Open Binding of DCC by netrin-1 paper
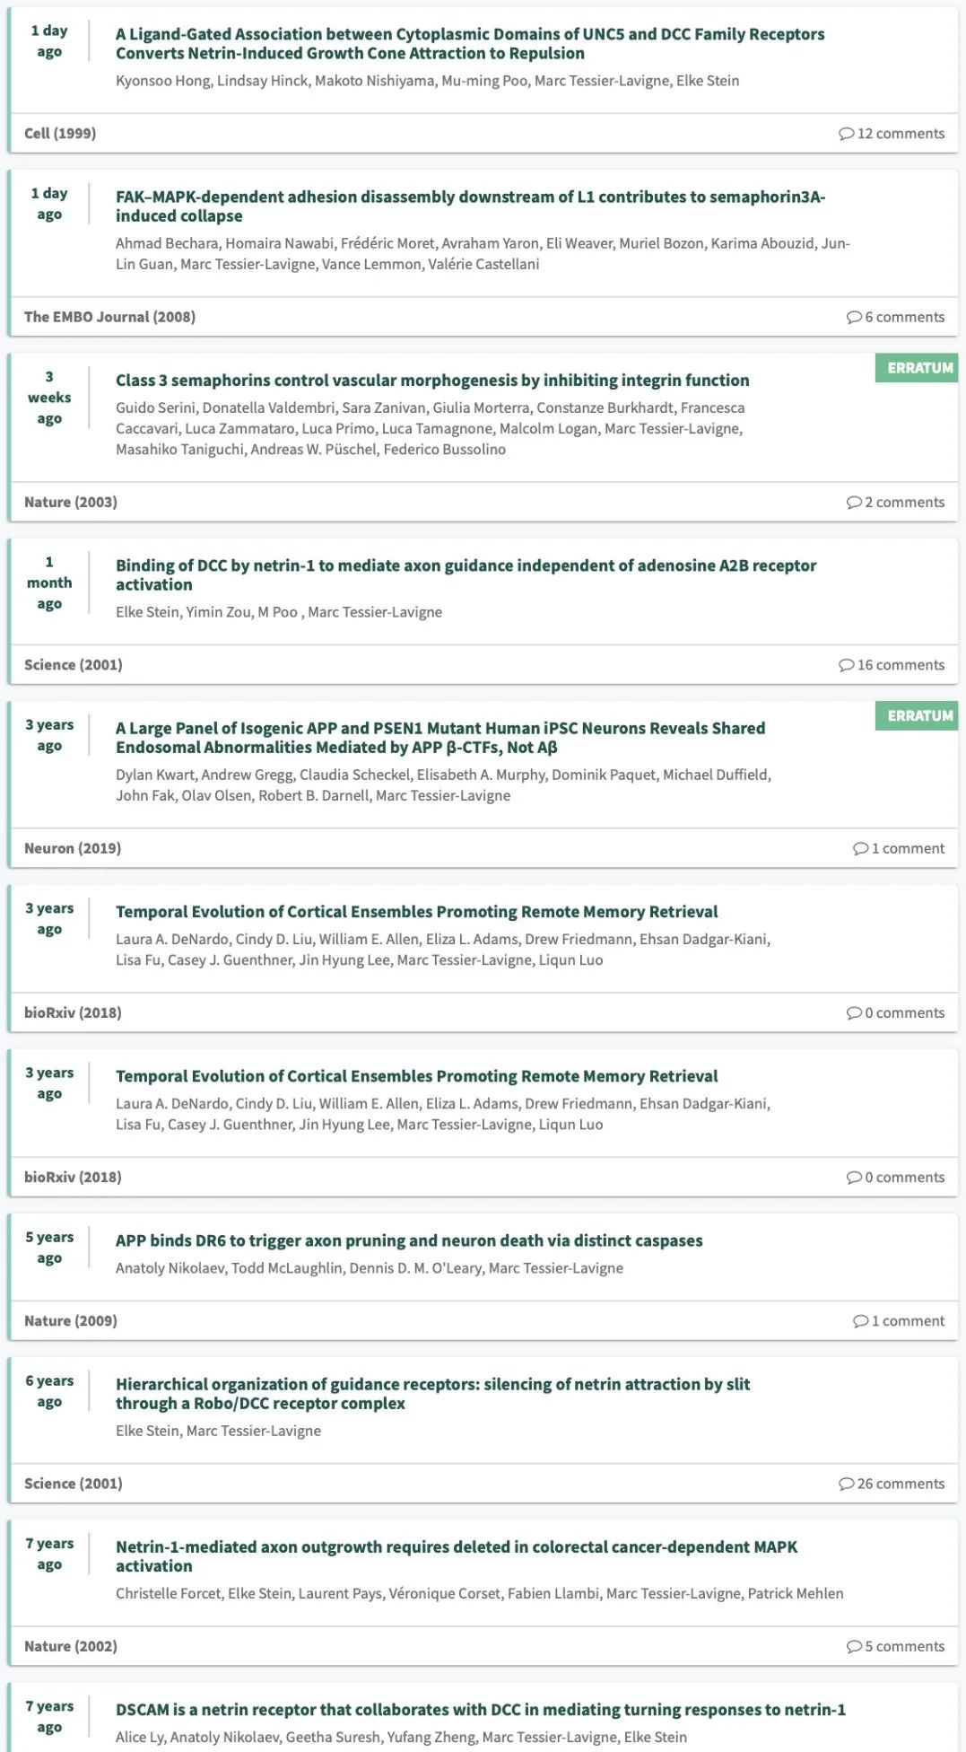The image size is (966, 1752). 466,575
